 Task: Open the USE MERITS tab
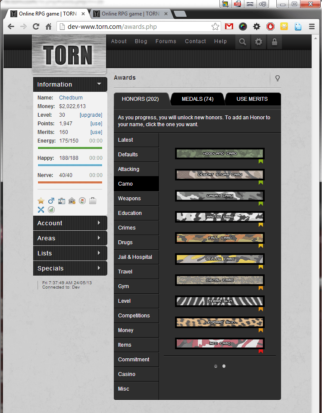(x=252, y=99)
